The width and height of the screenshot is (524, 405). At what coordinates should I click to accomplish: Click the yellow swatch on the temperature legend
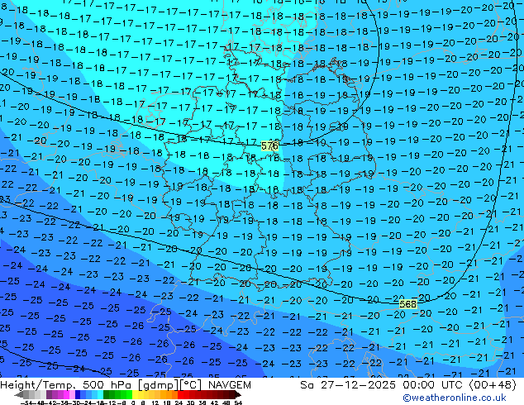(x=136, y=395)
